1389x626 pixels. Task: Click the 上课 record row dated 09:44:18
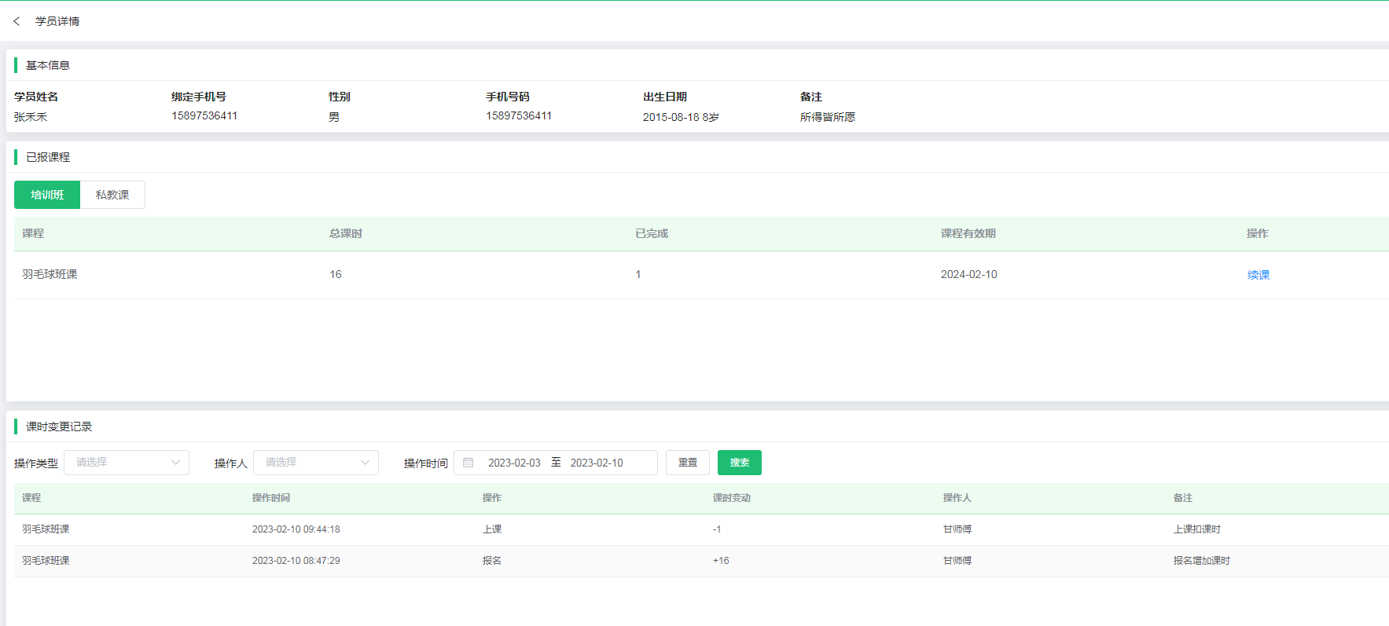click(x=492, y=529)
